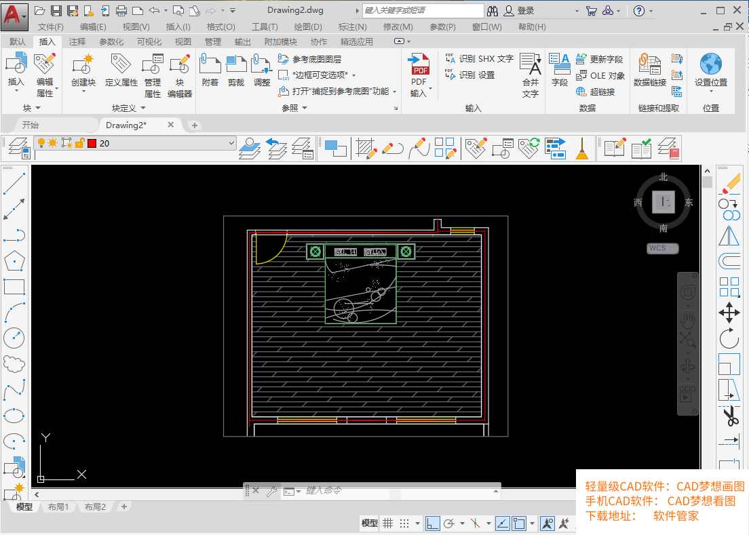Screen dimensions: 749x535
Task: Select the Circle drawing tool
Action: pyautogui.click(x=14, y=338)
